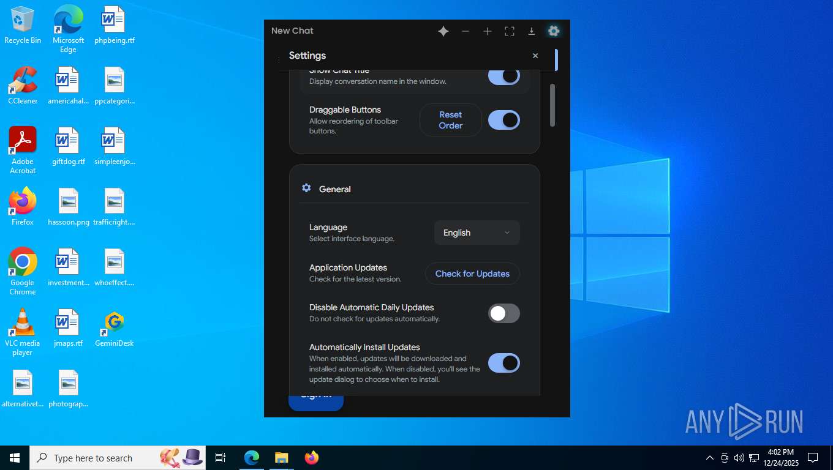Toggle fullscreen icon in GeminiDesk toolbar
This screenshot has width=833, height=470.
click(x=510, y=31)
